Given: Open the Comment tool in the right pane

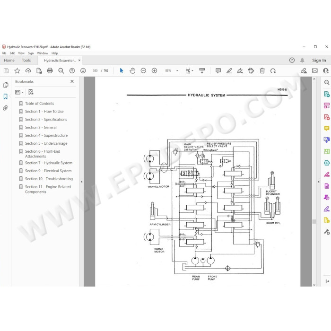Looking at the screenshot, I should pyautogui.click(x=327, y=128).
